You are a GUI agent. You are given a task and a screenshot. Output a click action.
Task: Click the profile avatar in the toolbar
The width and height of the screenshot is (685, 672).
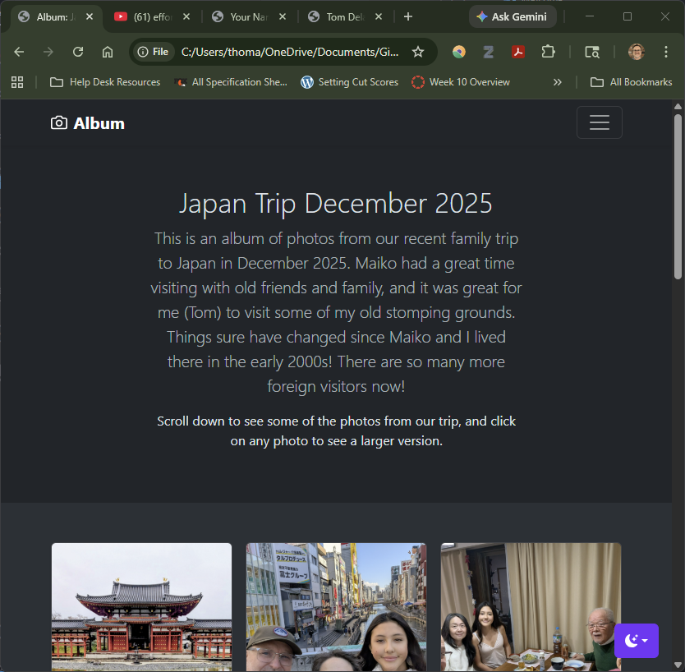tap(636, 51)
